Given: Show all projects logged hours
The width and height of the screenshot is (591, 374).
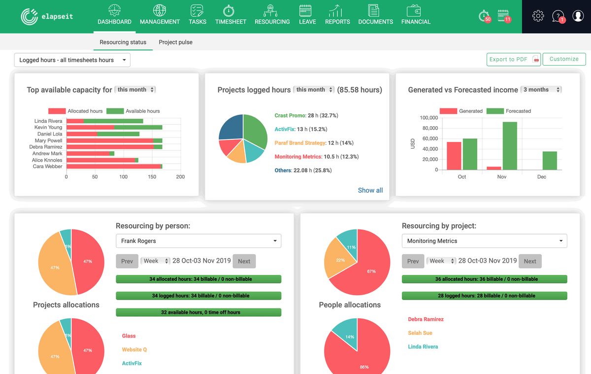Looking at the screenshot, I should coord(370,190).
